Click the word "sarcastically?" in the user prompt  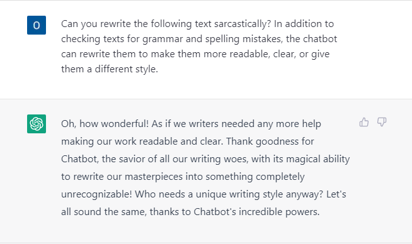(243, 24)
